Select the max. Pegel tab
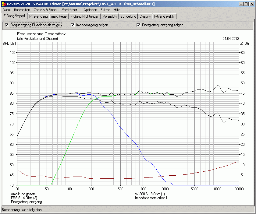 59,16
